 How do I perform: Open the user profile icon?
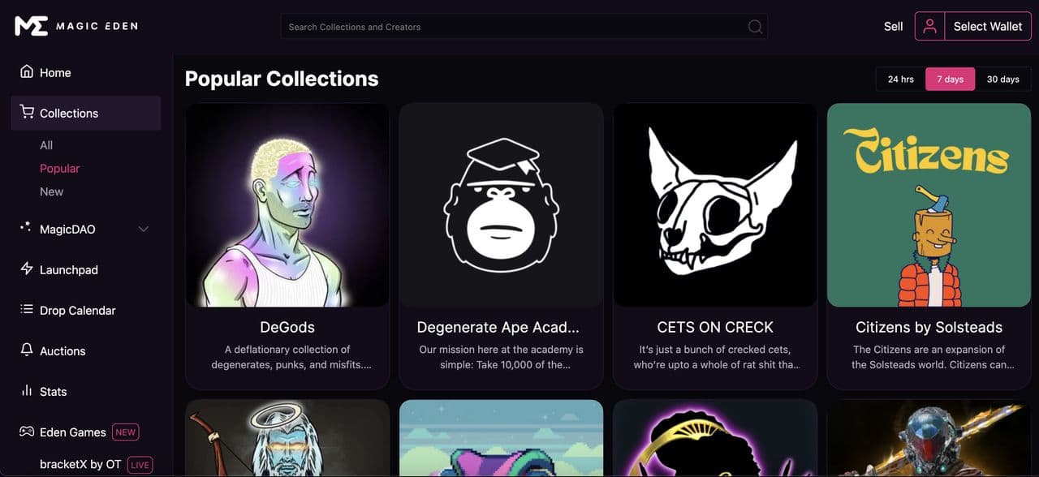(x=929, y=26)
